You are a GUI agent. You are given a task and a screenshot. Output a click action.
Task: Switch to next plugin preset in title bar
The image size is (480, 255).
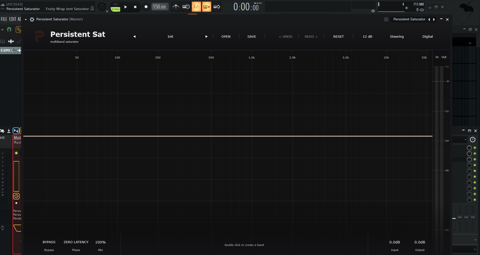(434, 19)
